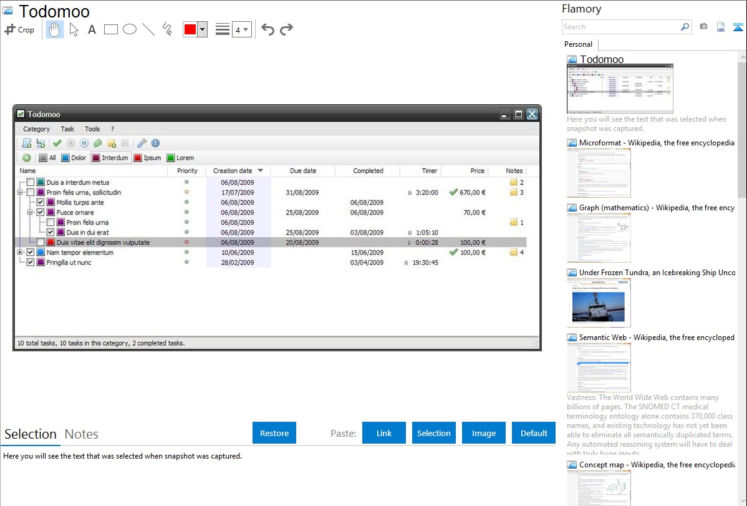
Task: Check the Duis a interdum metus checkbox
Action: point(31,182)
